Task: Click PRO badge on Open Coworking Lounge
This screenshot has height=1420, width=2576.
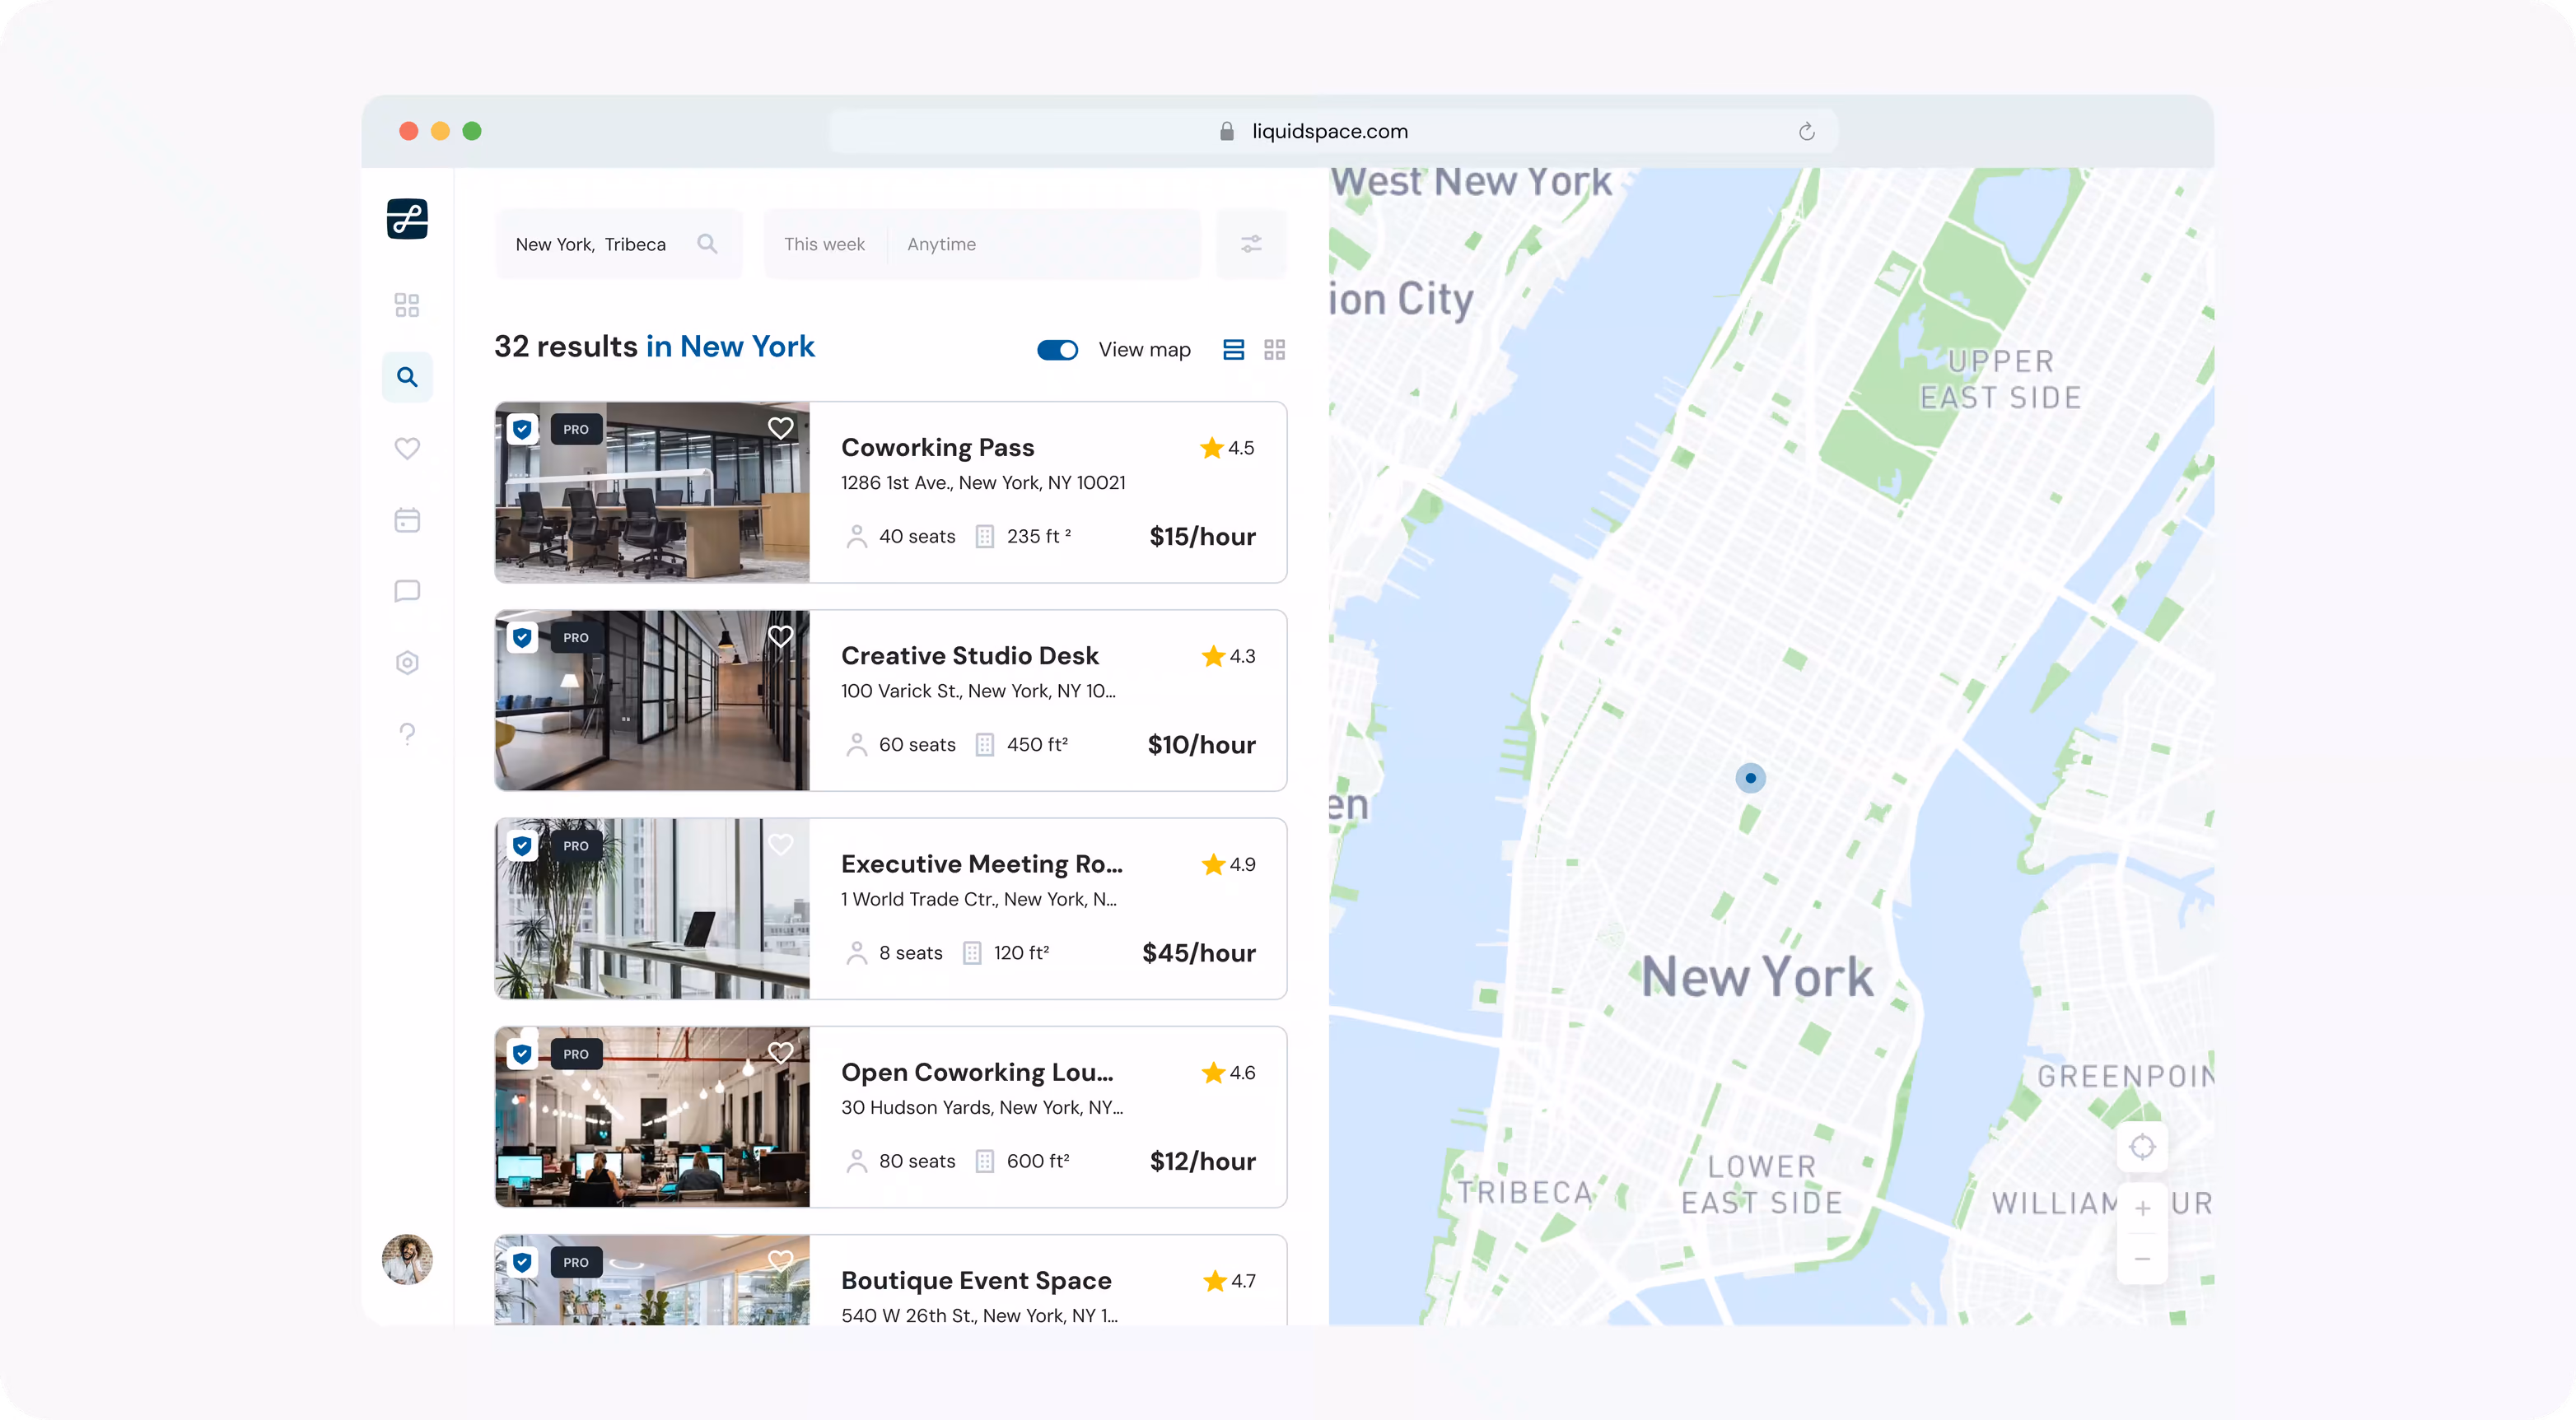Action: pyautogui.click(x=576, y=1055)
